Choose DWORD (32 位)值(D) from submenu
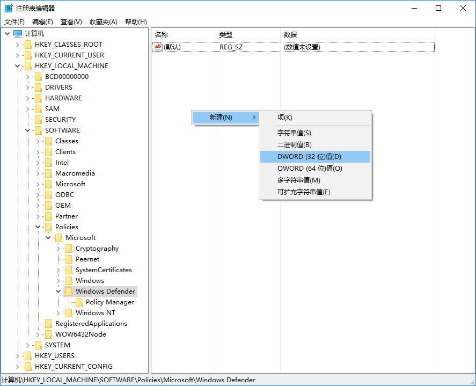 coord(315,157)
